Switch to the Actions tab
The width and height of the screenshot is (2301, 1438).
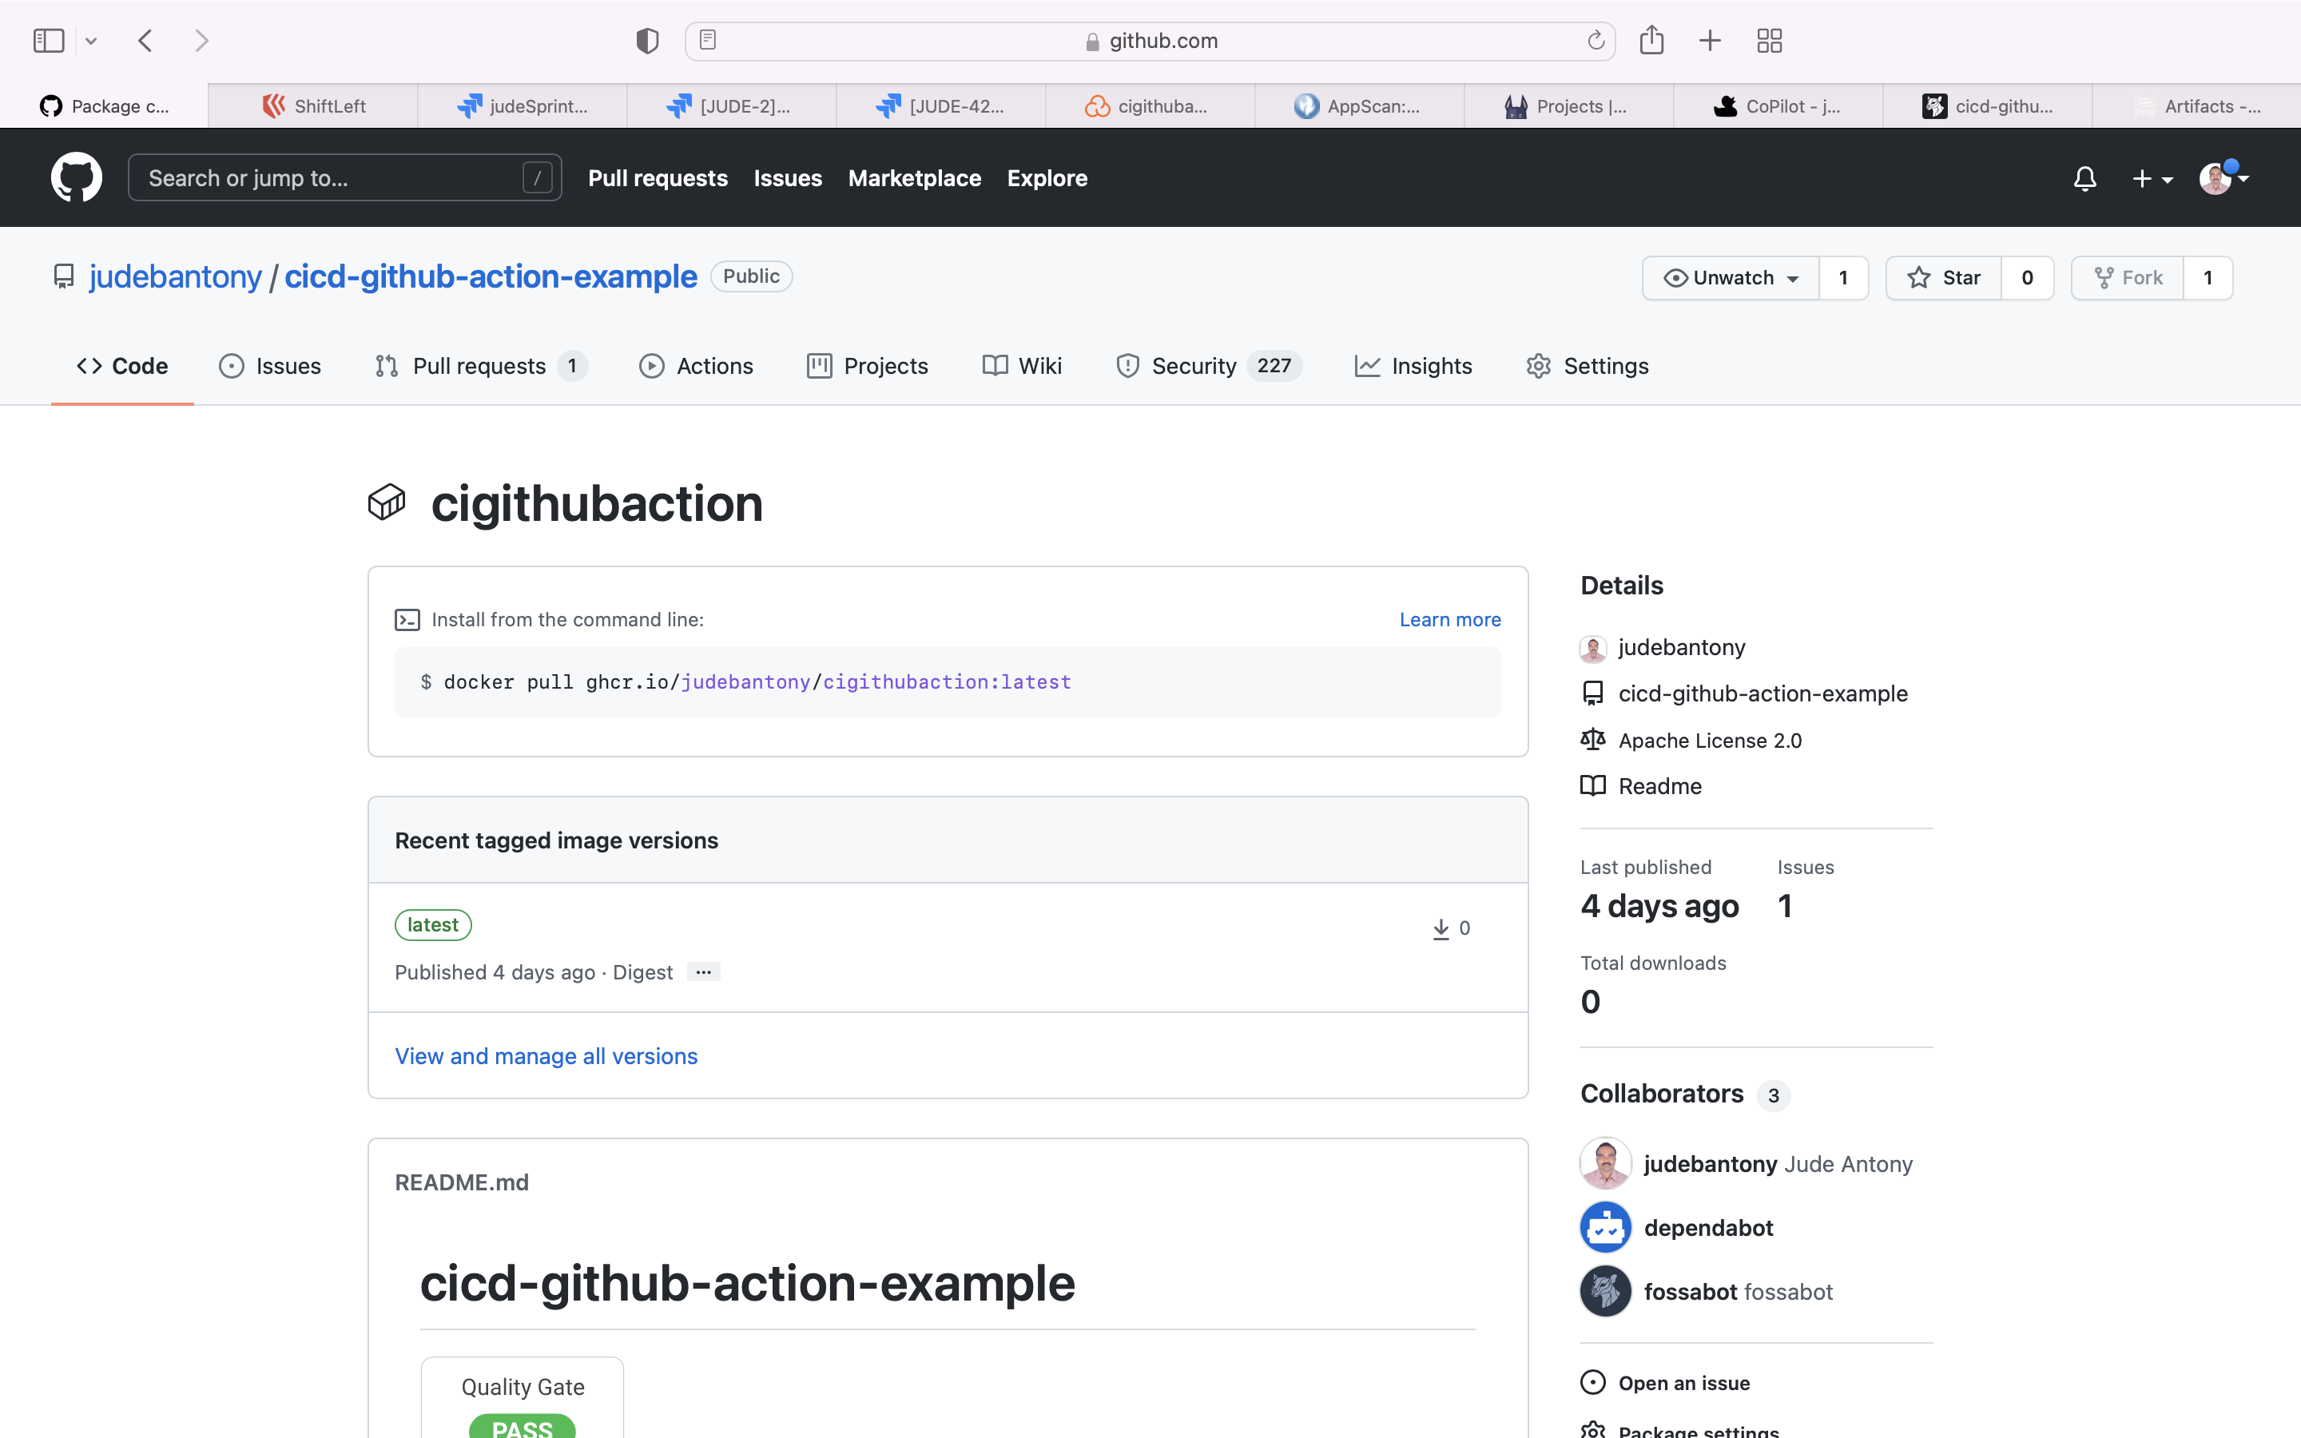click(x=696, y=366)
